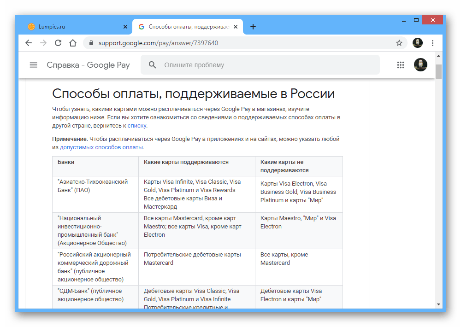Image resolution: width=461 pixels, height=327 pixels.
Task: Open the browser home page
Action: pos(73,43)
